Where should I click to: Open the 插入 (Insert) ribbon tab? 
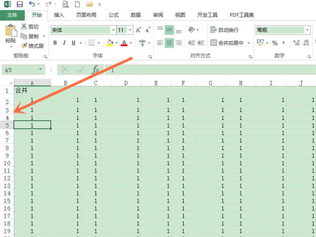click(59, 15)
